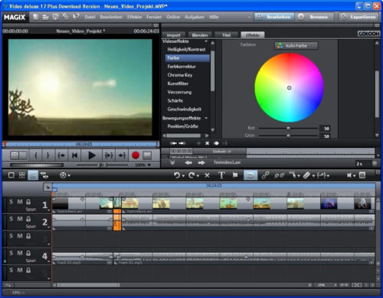Click the context help arrow icon
This screenshot has width=383, height=298.
[x=76, y=17]
